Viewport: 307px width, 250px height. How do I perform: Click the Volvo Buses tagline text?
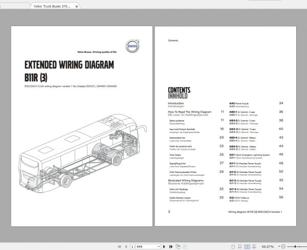click(x=97, y=52)
